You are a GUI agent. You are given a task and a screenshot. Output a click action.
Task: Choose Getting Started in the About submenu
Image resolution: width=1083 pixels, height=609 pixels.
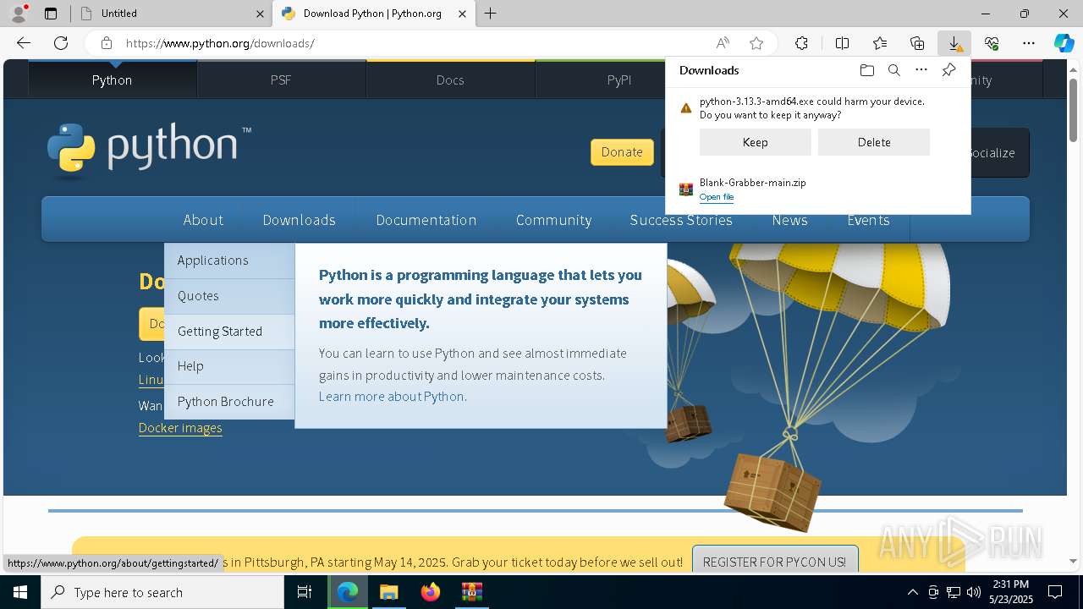coord(229,332)
